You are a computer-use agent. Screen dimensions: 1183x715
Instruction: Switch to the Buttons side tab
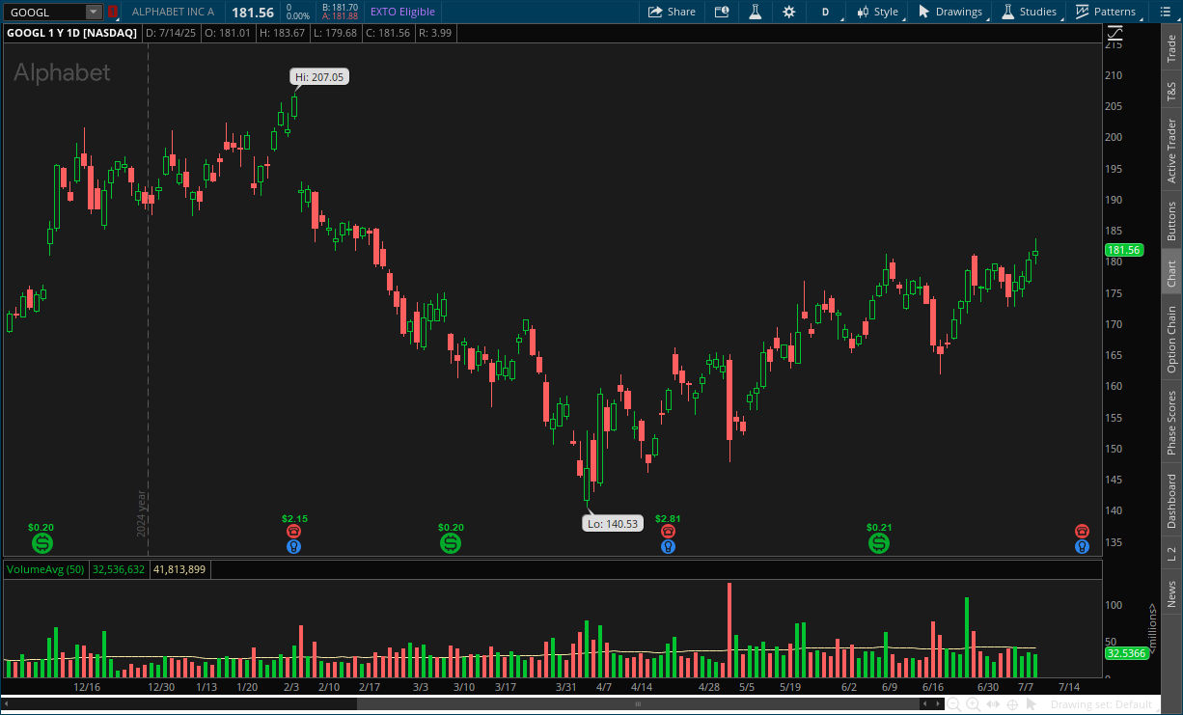pyautogui.click(x=1171, y=221)
